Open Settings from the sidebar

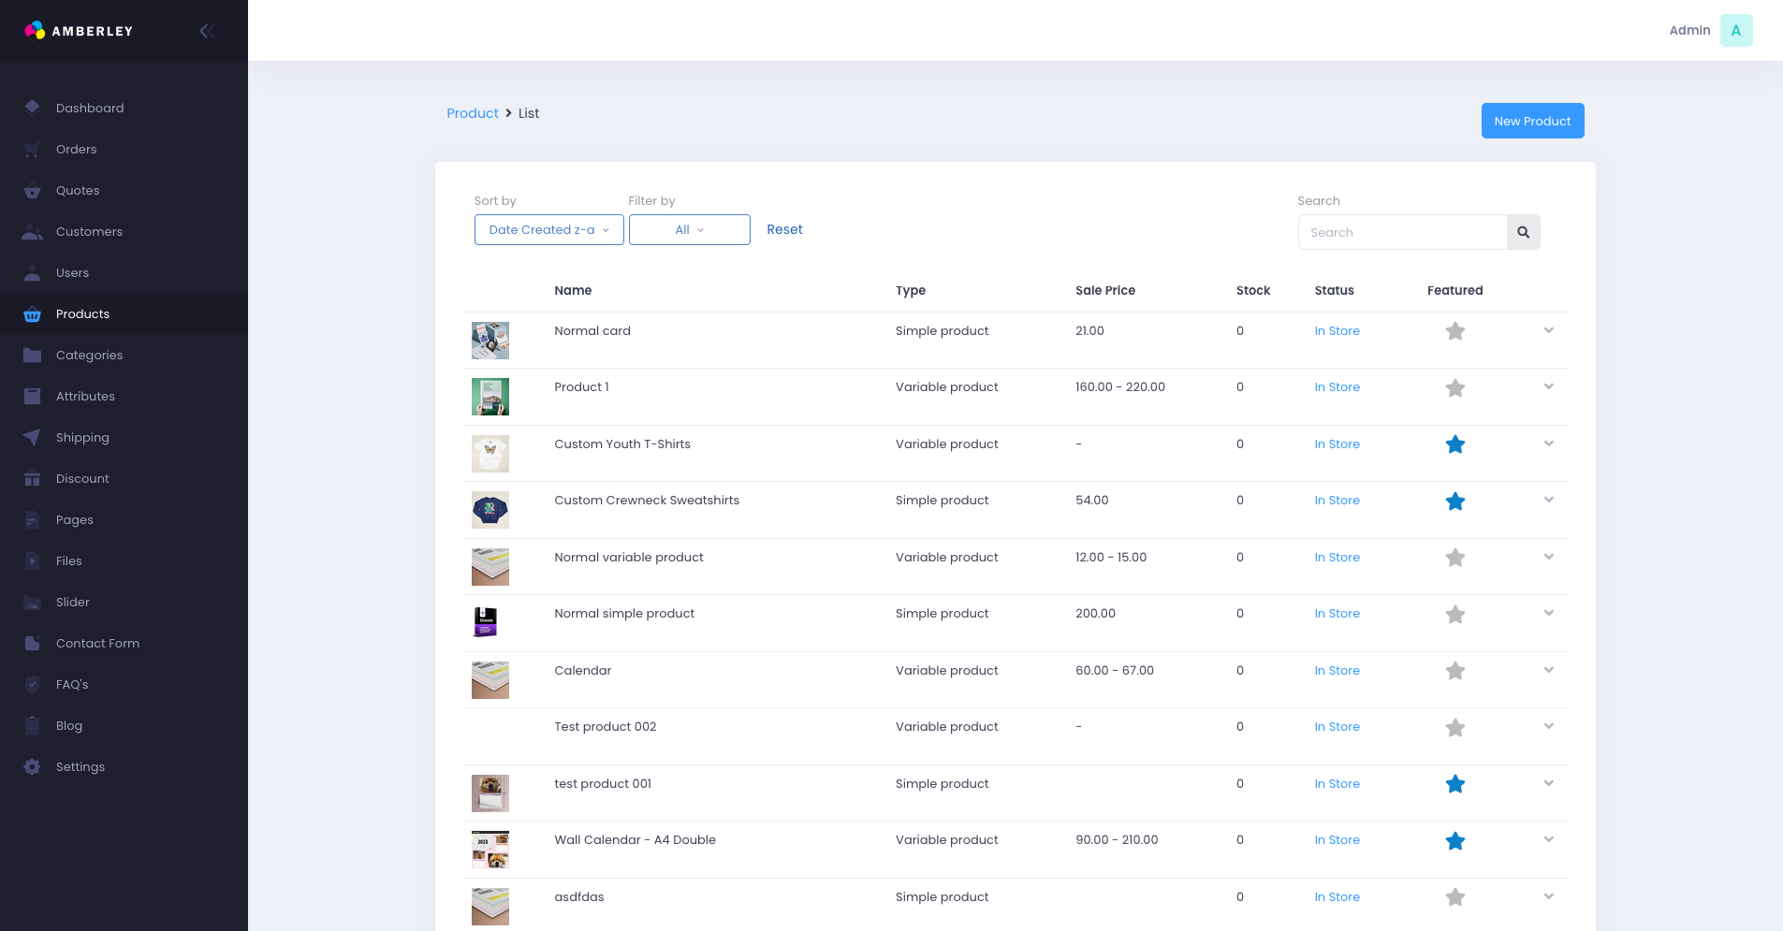coord(80,766)
